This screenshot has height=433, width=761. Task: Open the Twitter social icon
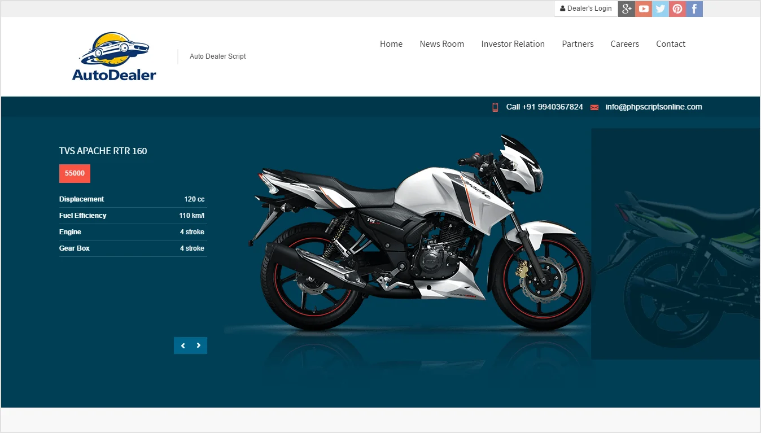(x=661, y=8)
